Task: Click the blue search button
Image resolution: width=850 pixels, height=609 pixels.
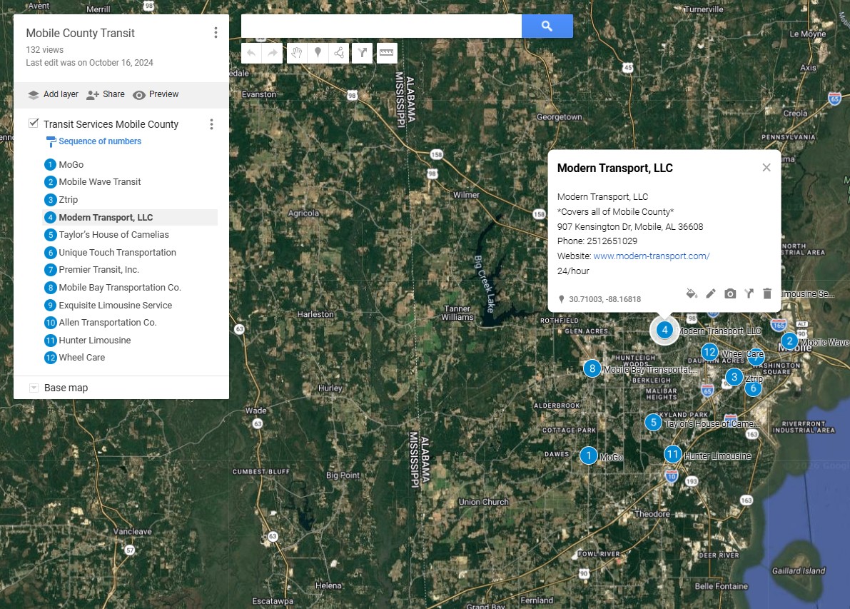Action: 547,26
